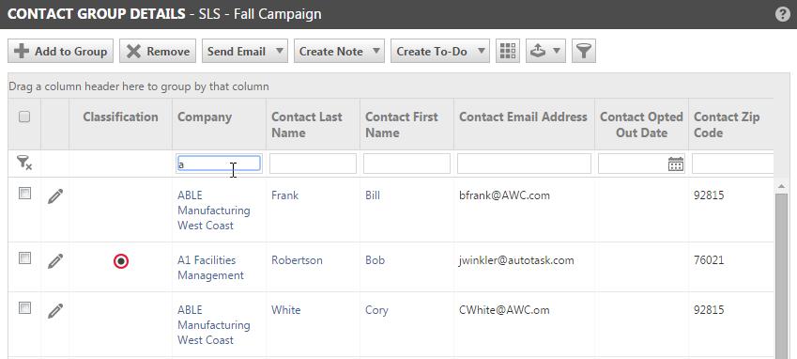
Task: Sort by Contact Email Address column header
Action: click(523, 117)
